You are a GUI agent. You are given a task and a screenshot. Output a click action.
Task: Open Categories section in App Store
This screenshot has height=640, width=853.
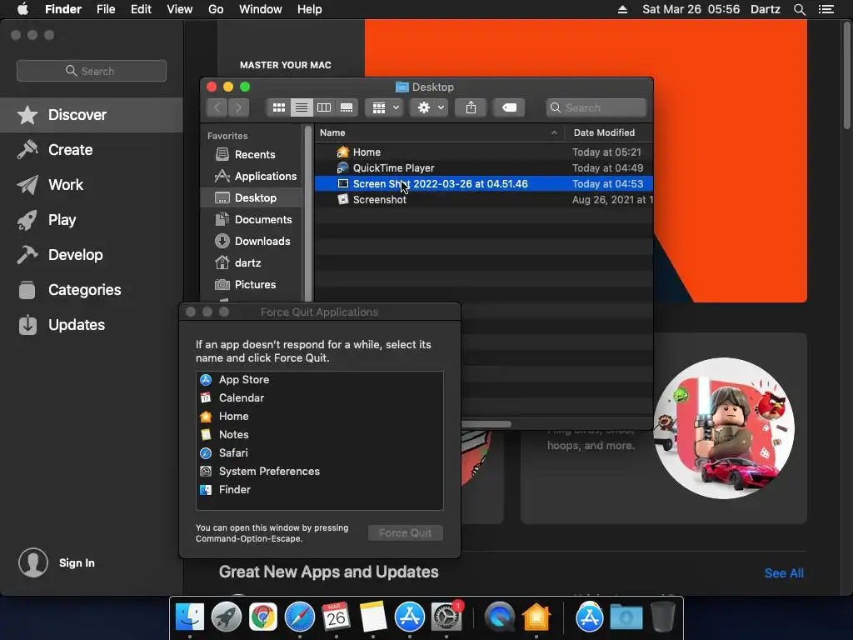[x=92, y=289]
